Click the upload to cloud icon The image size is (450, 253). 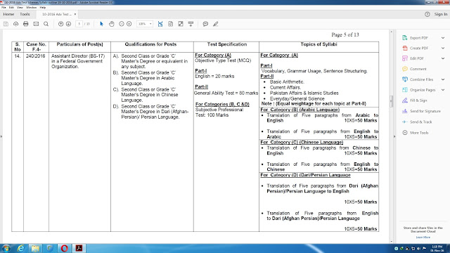tap(15, 24)
